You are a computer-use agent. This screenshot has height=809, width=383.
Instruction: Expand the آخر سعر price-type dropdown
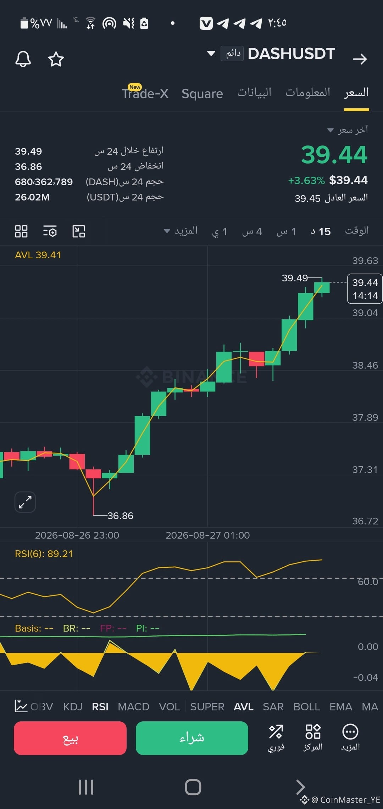[x=348, y=130]
